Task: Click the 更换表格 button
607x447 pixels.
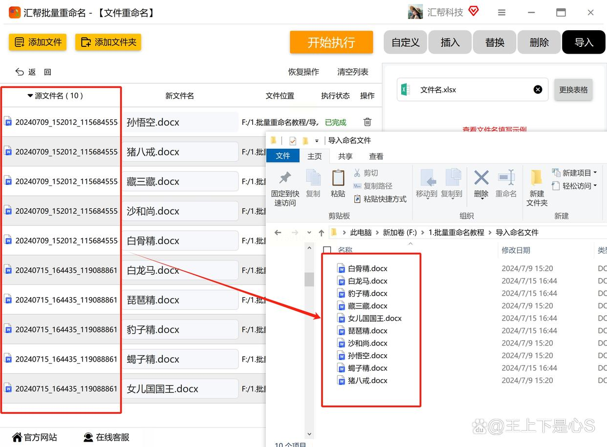Action: coord(573,90)
